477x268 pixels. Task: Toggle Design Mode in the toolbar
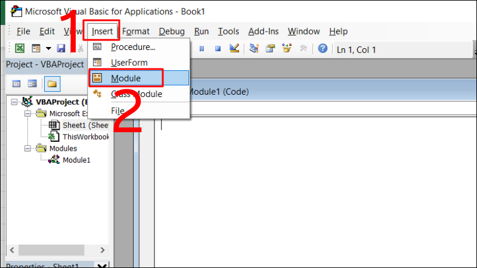click(234, 48)
